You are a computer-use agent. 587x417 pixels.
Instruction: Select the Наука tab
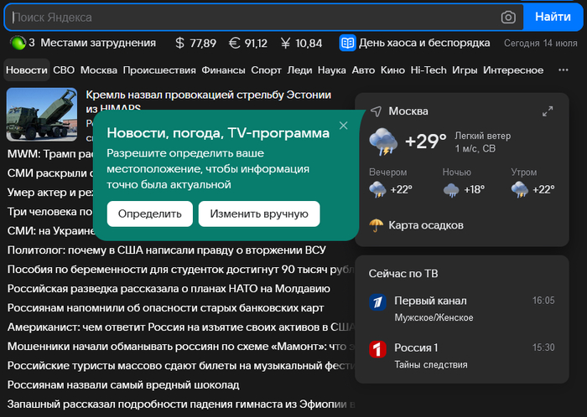coord(332,70)
